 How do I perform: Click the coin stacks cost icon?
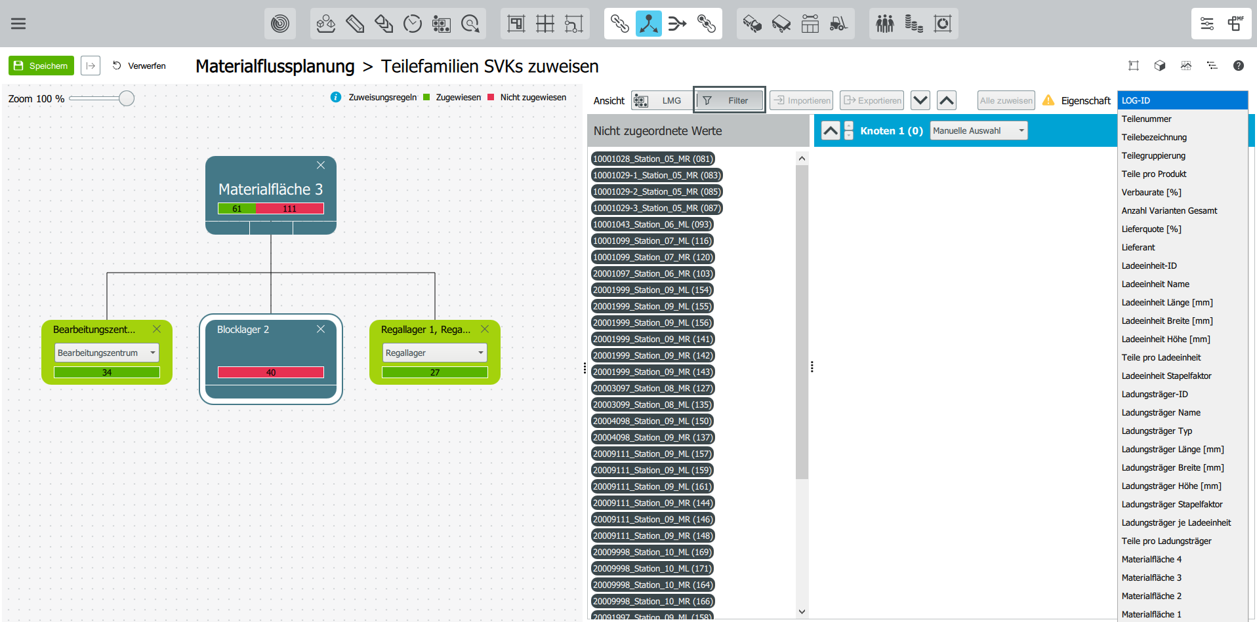[x=913, y=24]
